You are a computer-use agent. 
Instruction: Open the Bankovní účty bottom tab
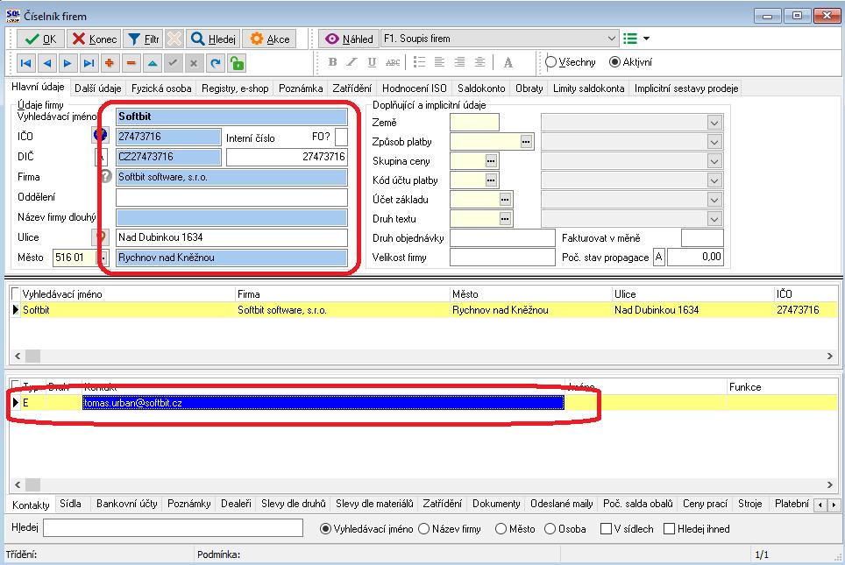coord(126,504)
